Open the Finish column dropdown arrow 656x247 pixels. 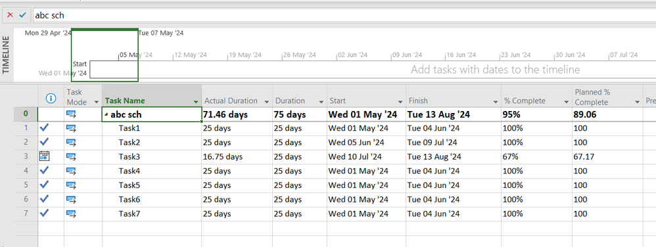[x=496, y=102]
